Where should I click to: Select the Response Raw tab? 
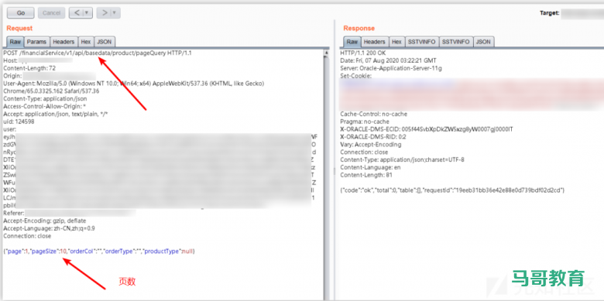tap(352, 42)
